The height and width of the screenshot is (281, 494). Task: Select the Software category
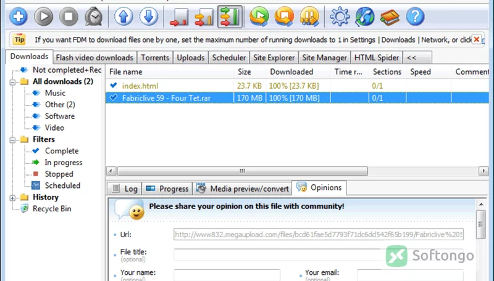click(x=60, y=116)
